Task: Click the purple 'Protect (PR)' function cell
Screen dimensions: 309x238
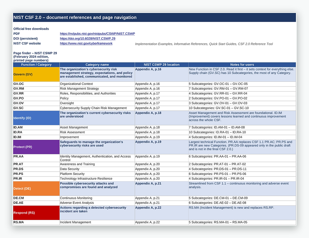Action: pyautogui.click(x=36, y=147)
